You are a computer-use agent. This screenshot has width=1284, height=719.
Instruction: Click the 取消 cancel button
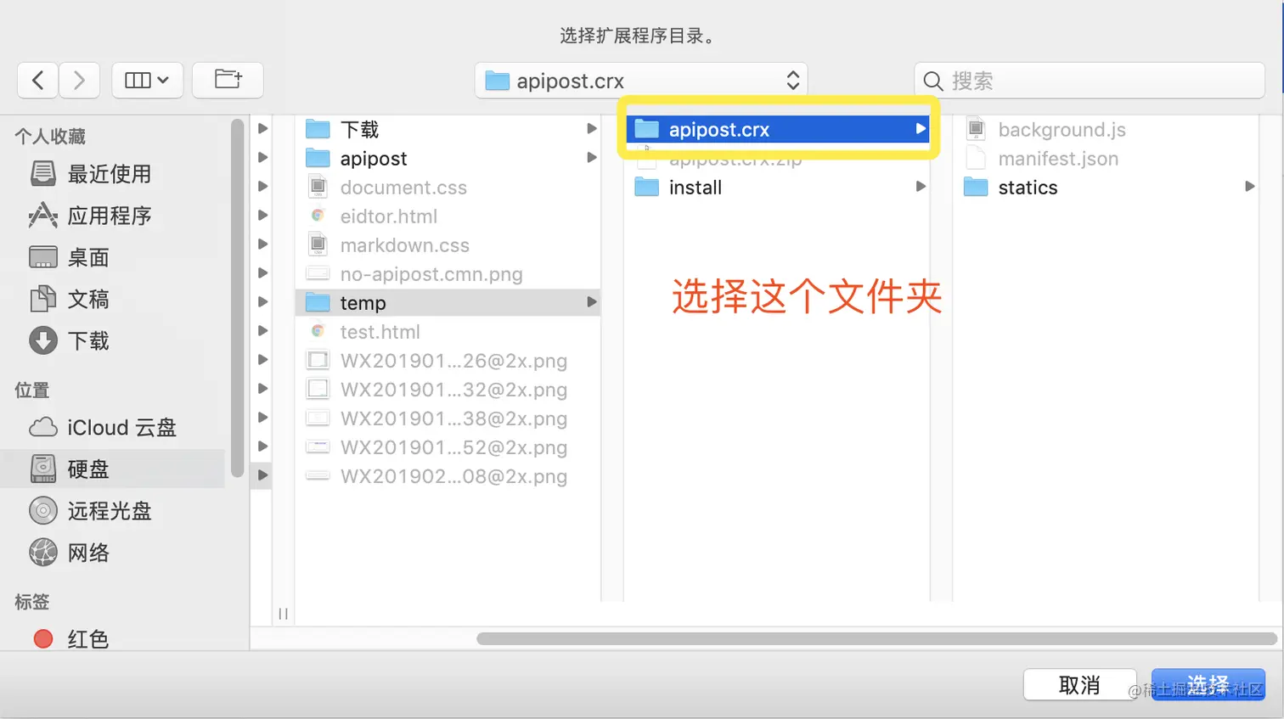pos(1079,684)
